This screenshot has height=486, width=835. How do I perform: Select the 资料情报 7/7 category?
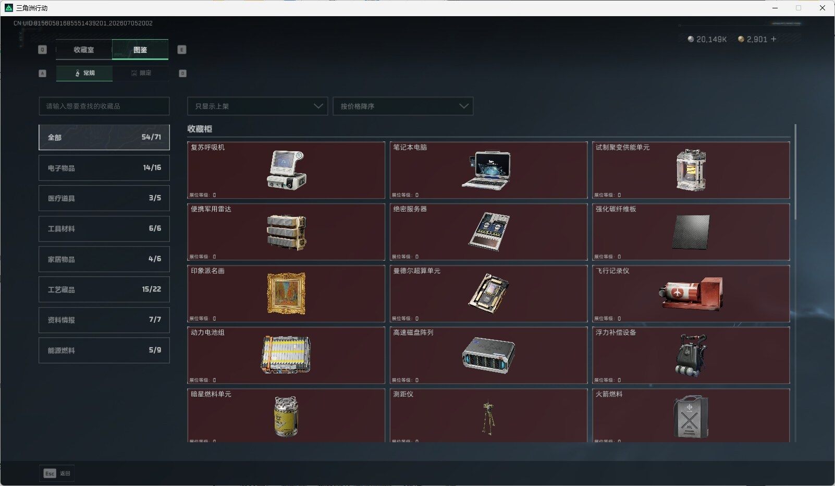[104, 320]
